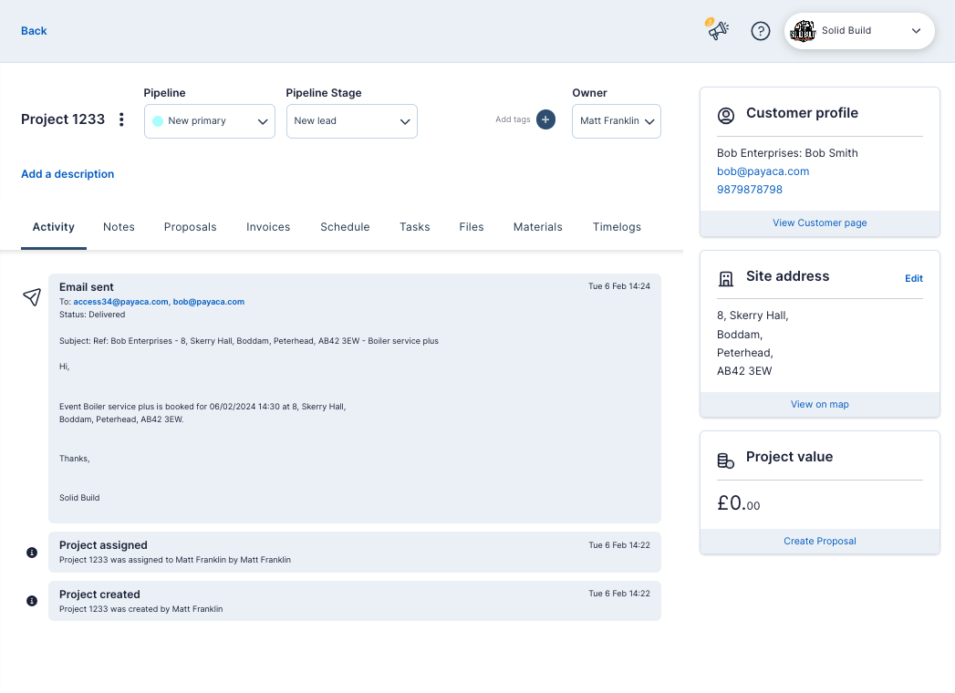Viewport: 955px width, 693px height.
Task: Click the Email sent paper plane icon
Action: pos(32,297)
